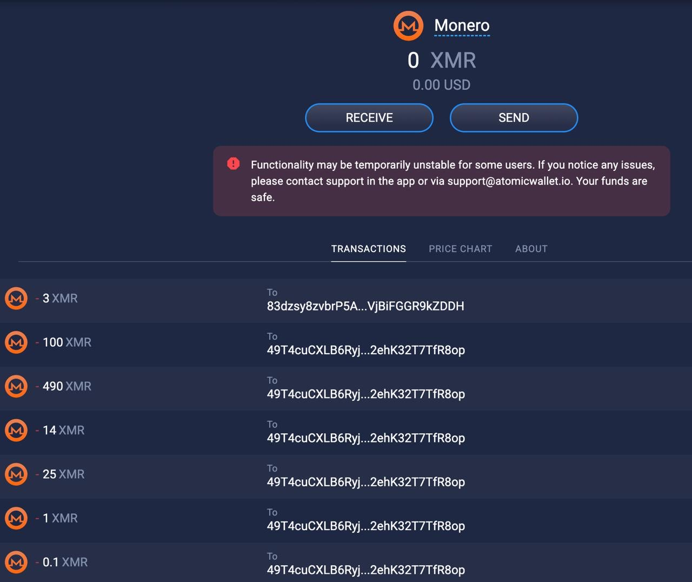Click the Monero logo icon in the header
Screen dimensions: 692x582
pyautogui.click(x=408, y=25)
